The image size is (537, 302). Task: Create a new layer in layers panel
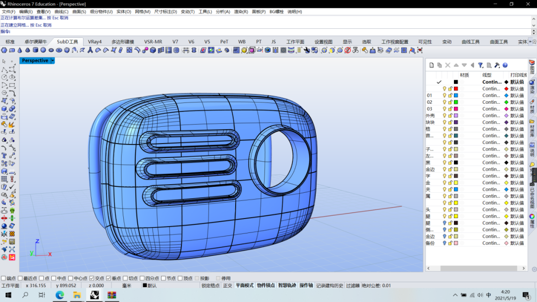point(432,65)
